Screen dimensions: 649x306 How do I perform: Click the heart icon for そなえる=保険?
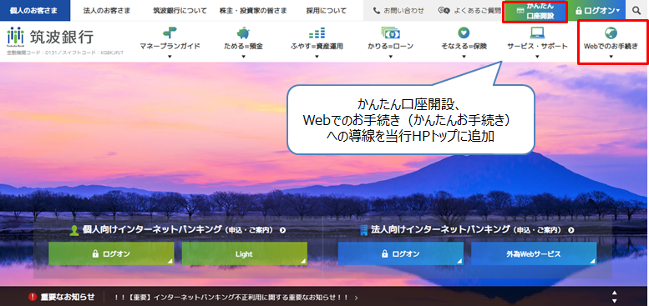pos(464,33)
